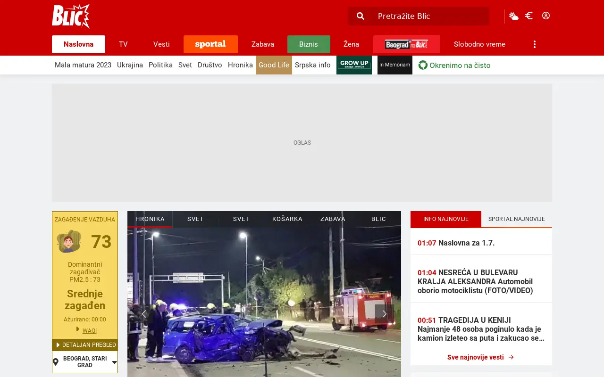
Task: Open the Srpska info section
Action: click(312, 65)
